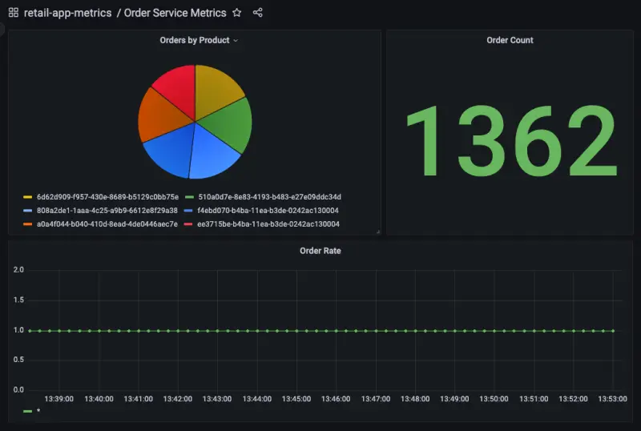Select the f4ebd070 legend entry
This screenshot has height=431, width=641.
coord(269,210)
